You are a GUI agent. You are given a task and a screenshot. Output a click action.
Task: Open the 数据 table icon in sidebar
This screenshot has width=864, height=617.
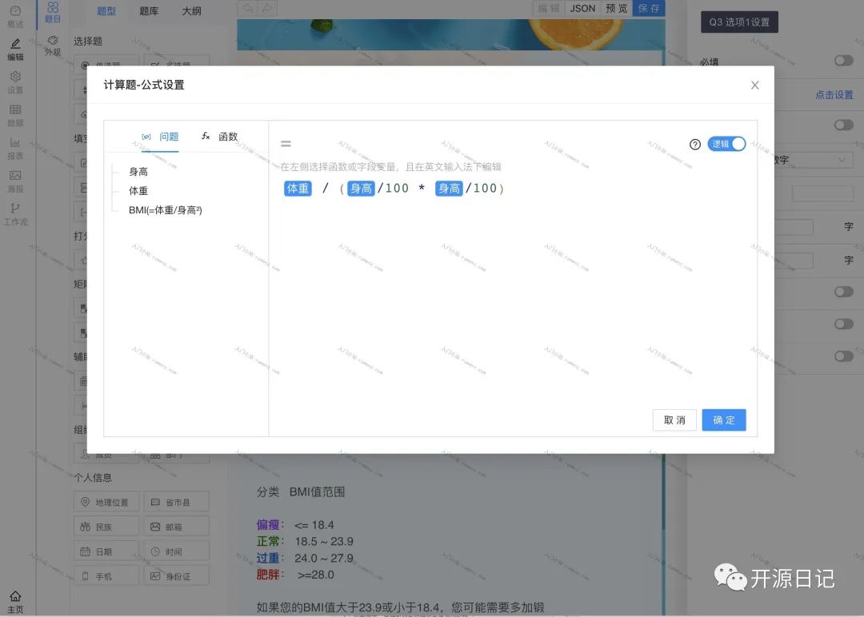pyautogui.click(x=15, y=109)
